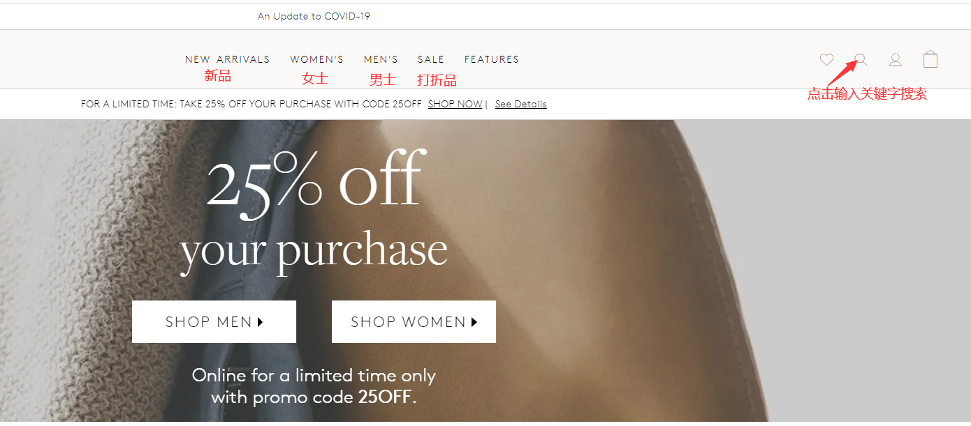Open the MEN'S menu
Screen dimensions: 971x426
(x=381, y=59)
